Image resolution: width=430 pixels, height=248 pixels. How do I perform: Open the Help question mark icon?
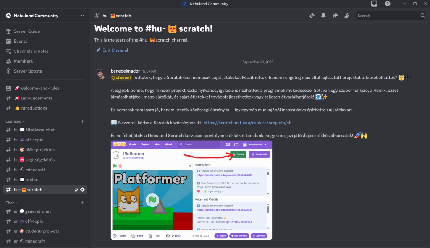click(388, 3)
